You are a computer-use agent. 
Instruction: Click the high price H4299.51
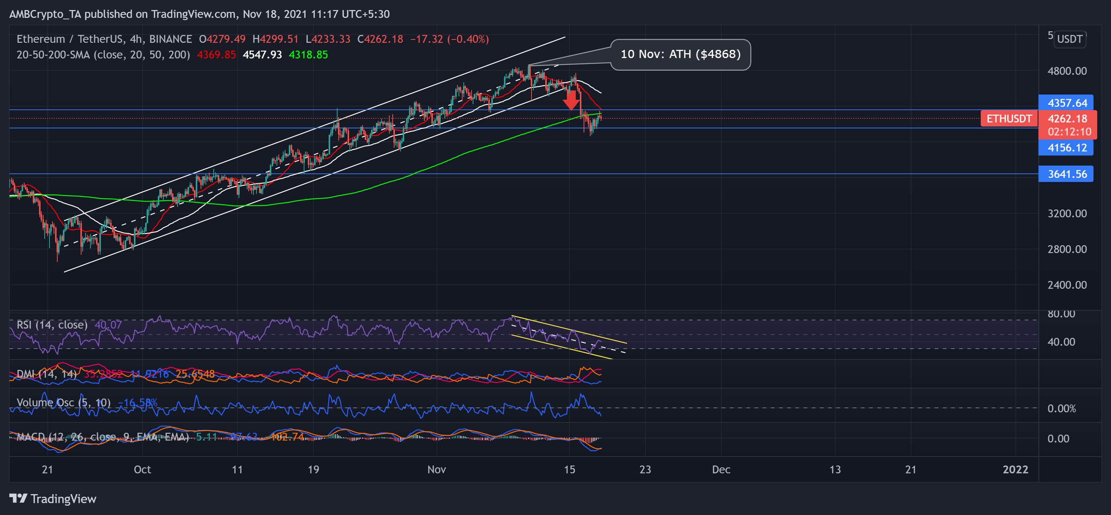(x=275, y=39)
